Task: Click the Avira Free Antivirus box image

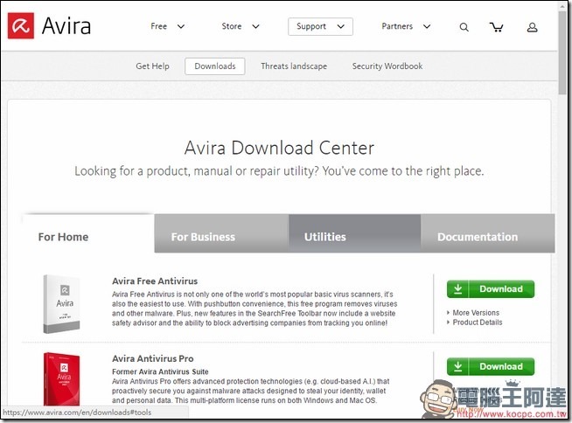Action: tap(61, 304)
